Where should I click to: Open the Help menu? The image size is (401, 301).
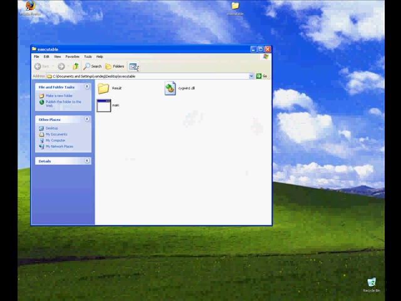(100, 56)
